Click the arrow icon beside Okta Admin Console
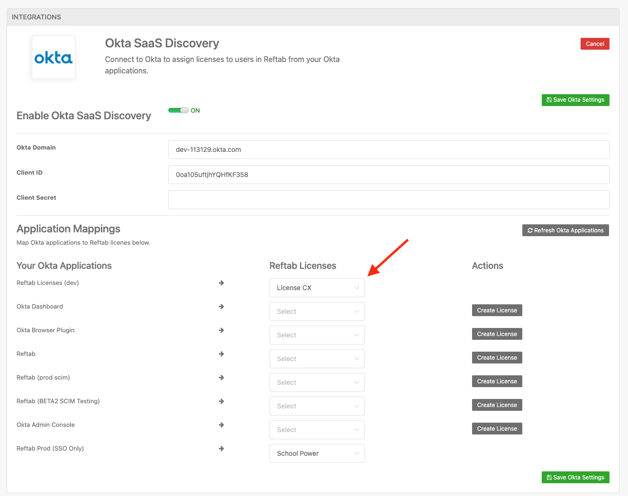628x496 pixels. coord(221,425)
